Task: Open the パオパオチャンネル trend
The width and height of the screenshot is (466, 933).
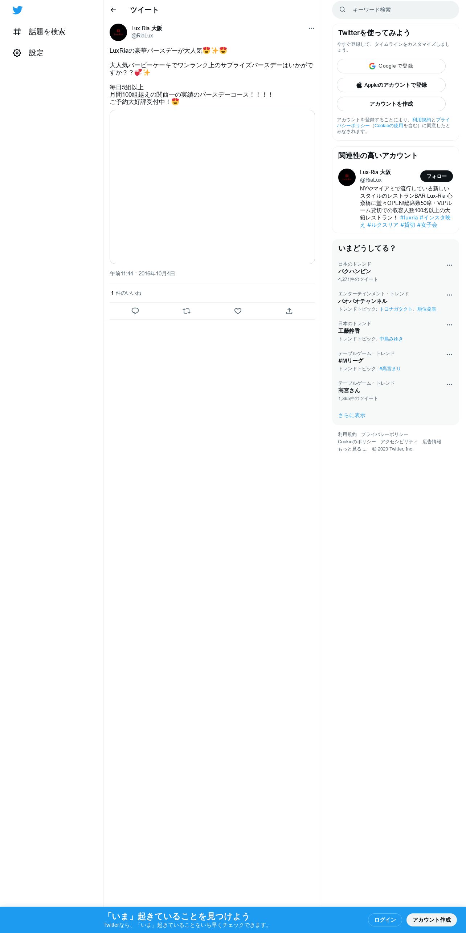Action: tap(396, 302)
